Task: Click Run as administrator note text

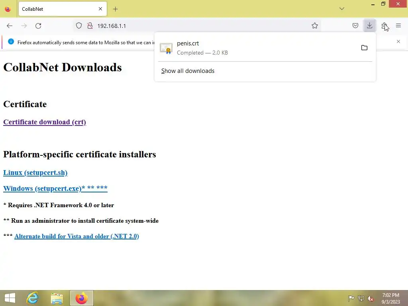Action: coord(81,221)
